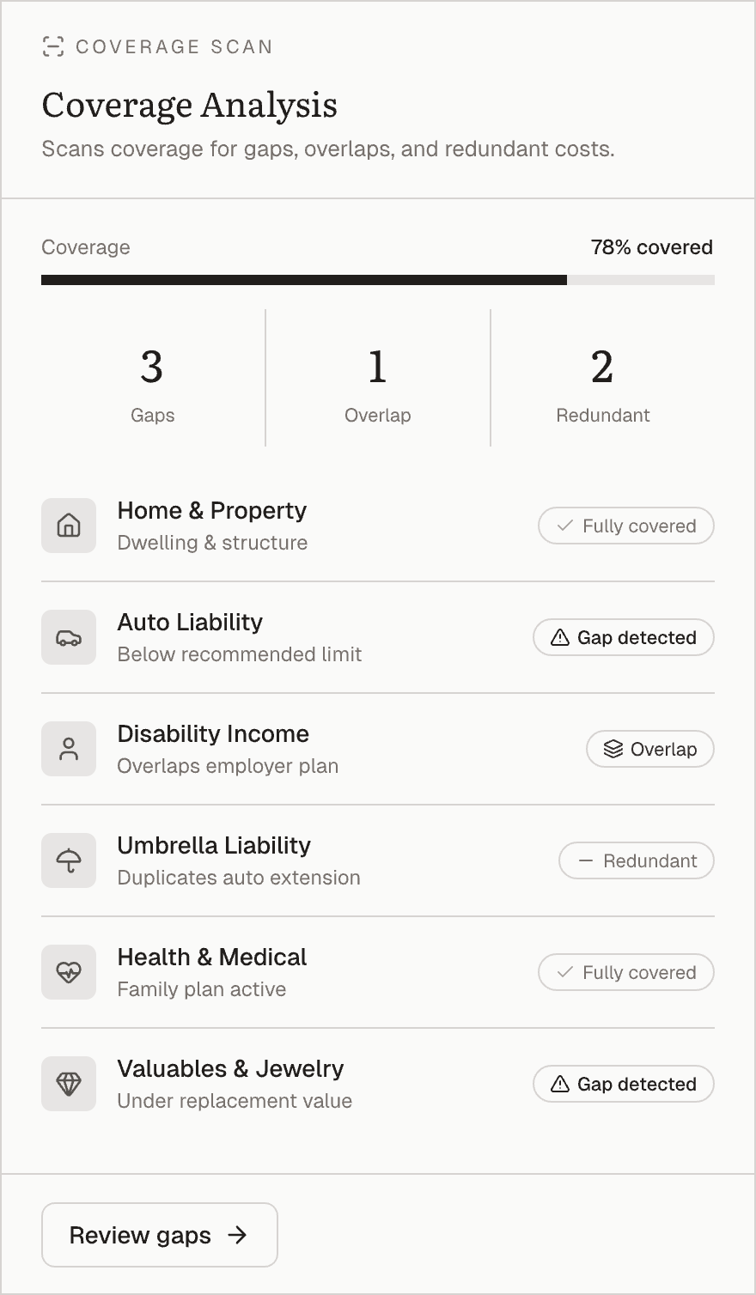756x1295 pixels.
Task: Open the Review gaps button
Action: 160,1235
